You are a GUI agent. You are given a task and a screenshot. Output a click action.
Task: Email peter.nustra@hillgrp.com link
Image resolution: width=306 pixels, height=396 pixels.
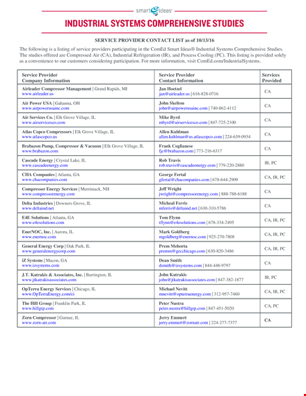[182, 308]
